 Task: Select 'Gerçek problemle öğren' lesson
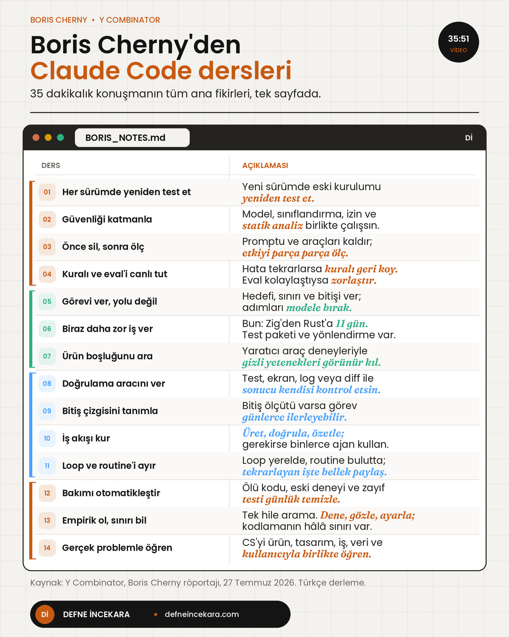point(117,548)
